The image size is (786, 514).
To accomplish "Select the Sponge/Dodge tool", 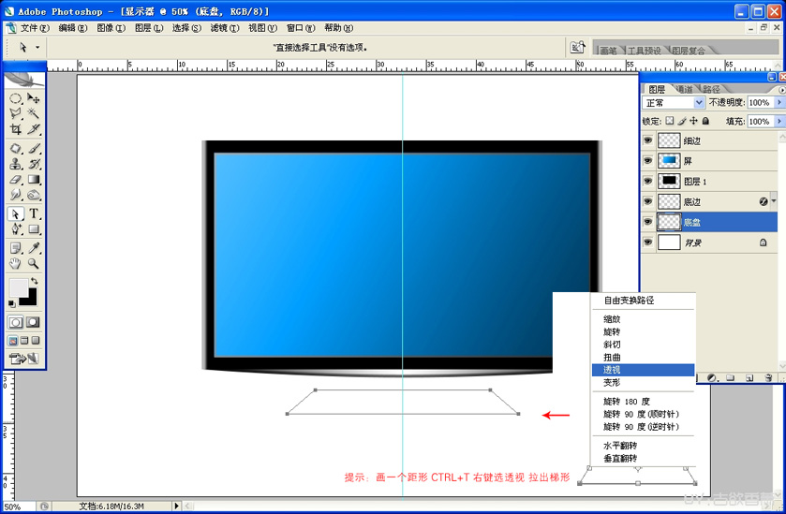I will coord(34,195).
